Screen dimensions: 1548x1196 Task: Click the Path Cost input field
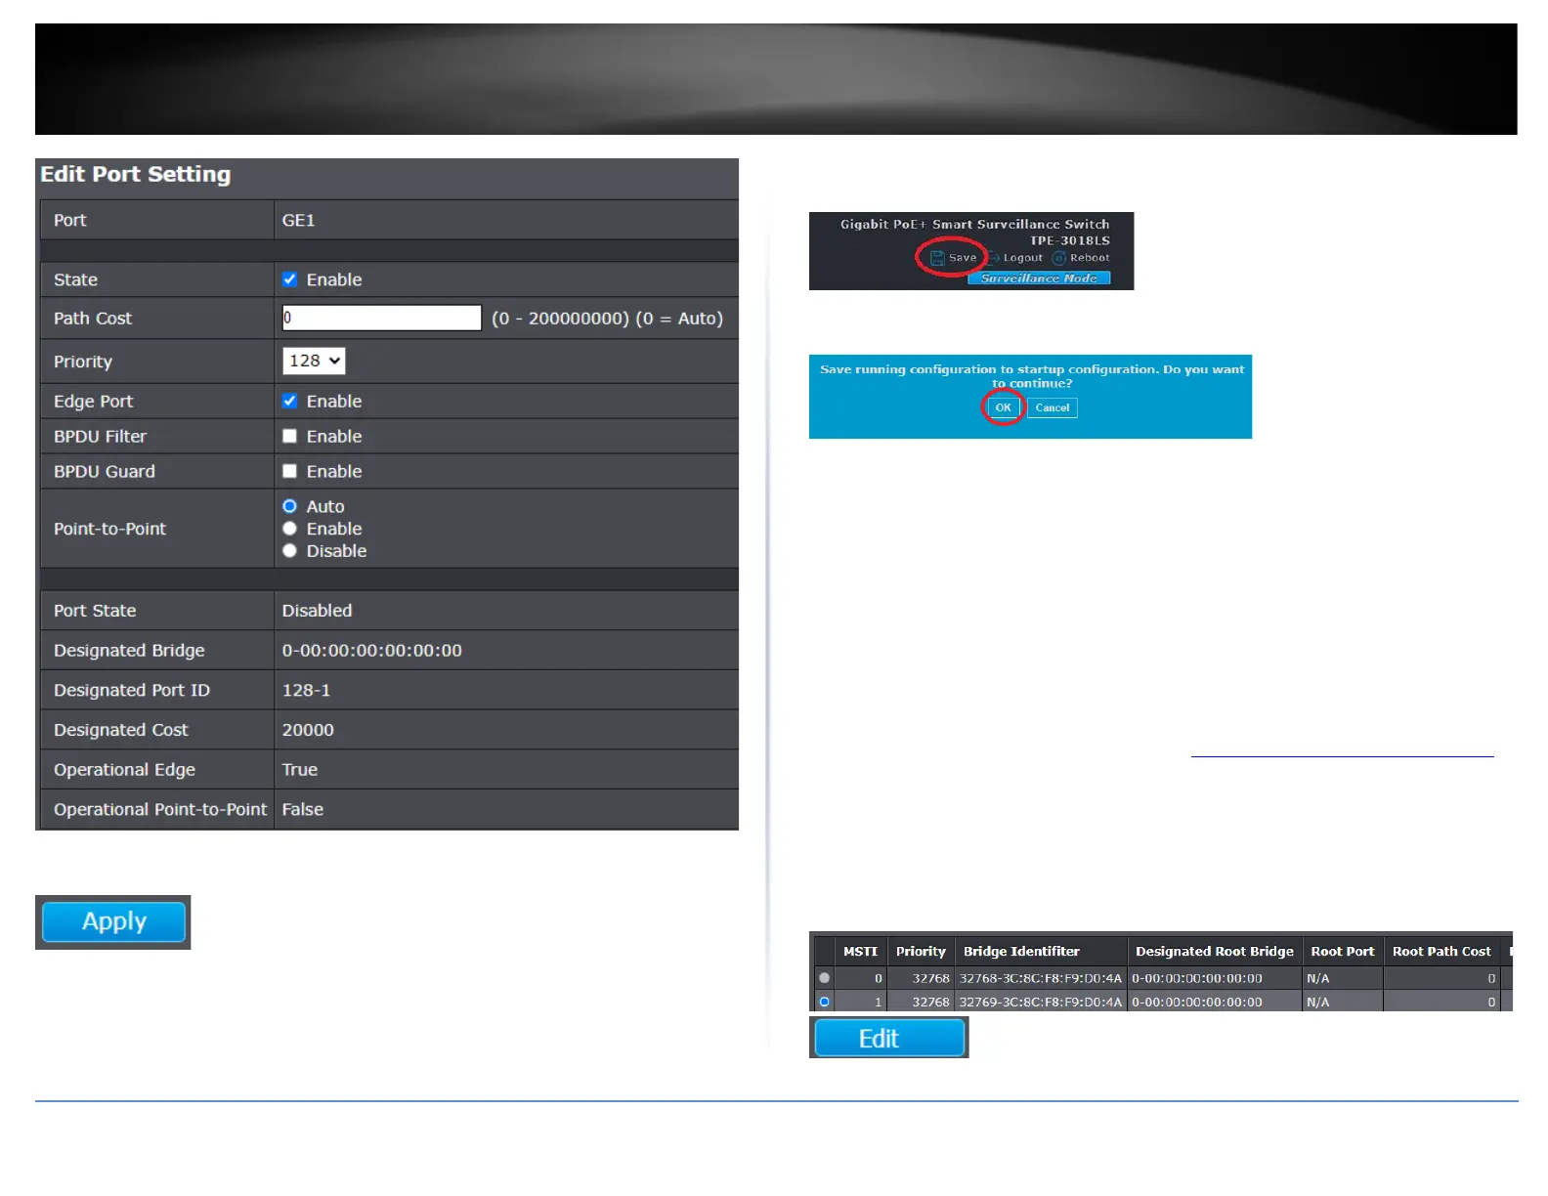click(x=381, y=318)
